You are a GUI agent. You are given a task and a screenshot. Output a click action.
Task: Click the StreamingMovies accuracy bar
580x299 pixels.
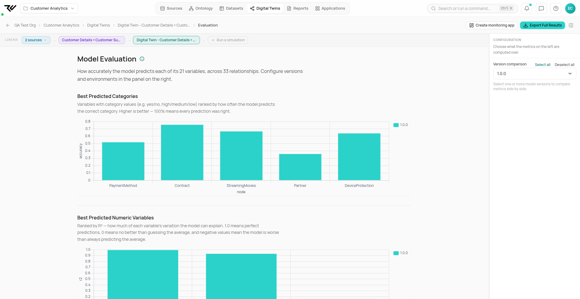click(x=241, y=156)
